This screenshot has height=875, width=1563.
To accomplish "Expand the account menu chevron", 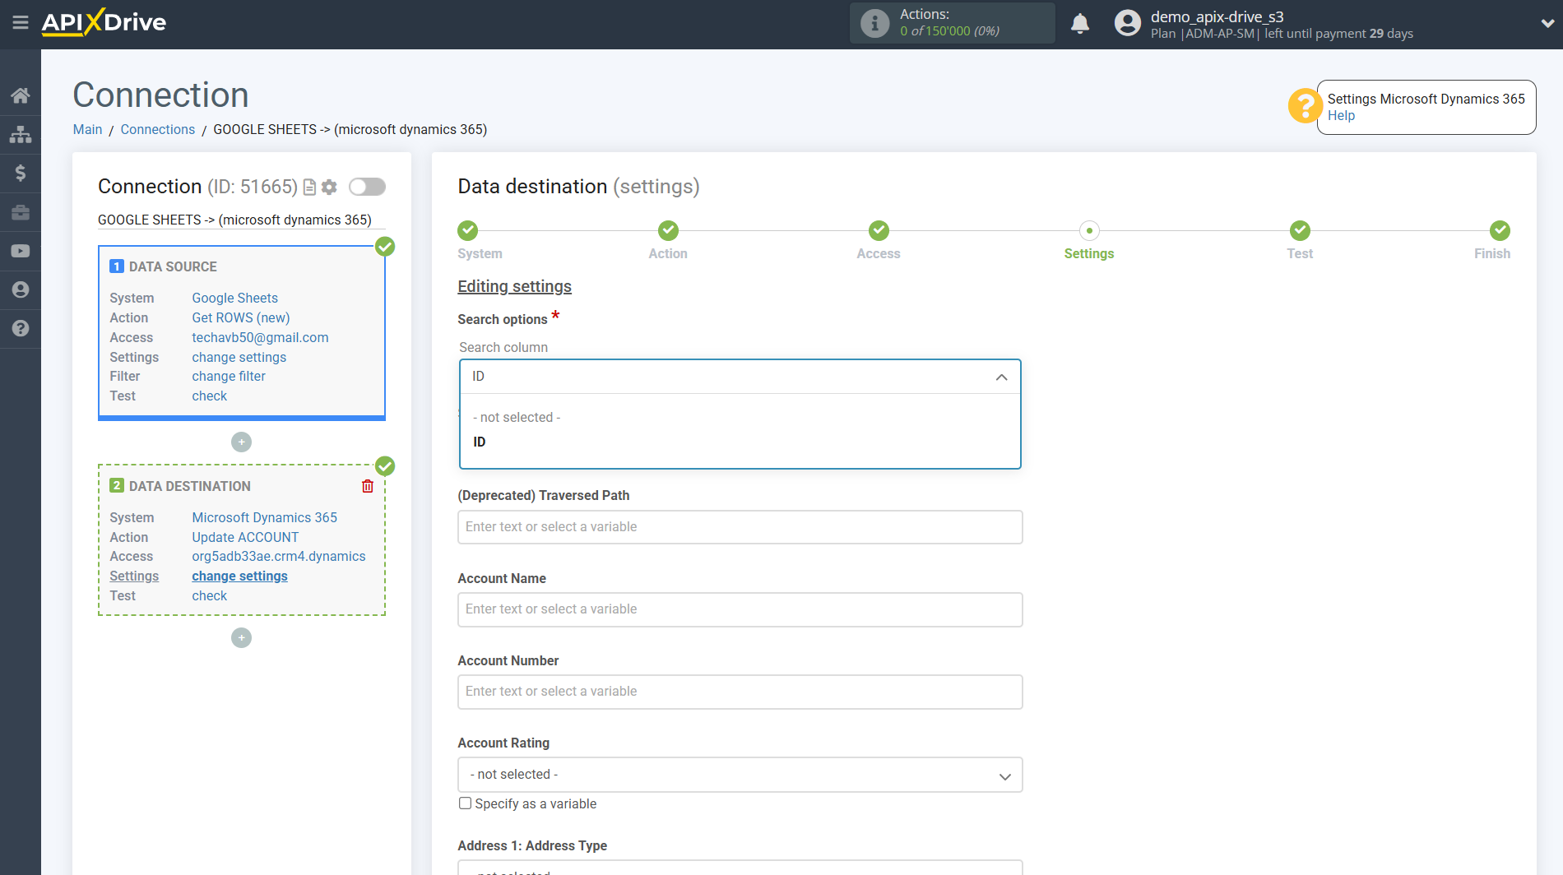I will point(1547,24).
